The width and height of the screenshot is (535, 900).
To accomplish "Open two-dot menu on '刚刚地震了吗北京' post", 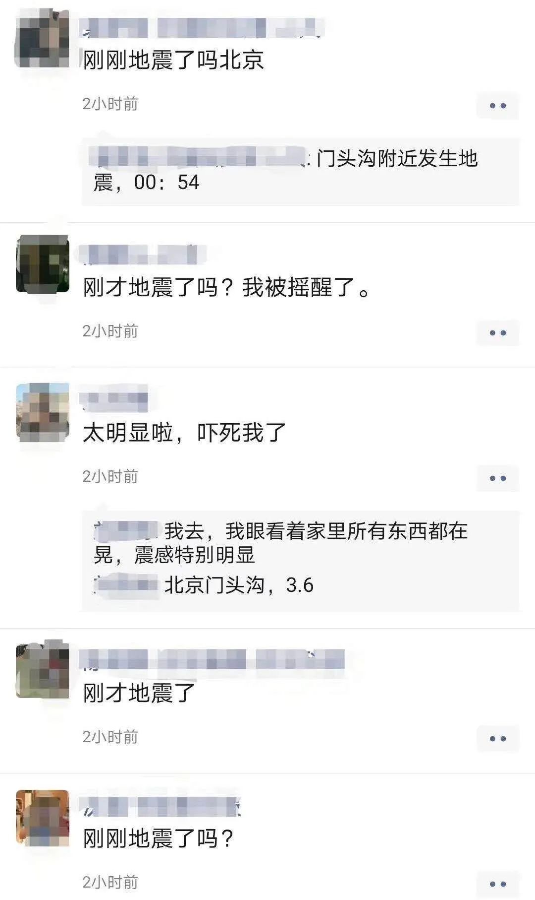I will click(497, 106).
